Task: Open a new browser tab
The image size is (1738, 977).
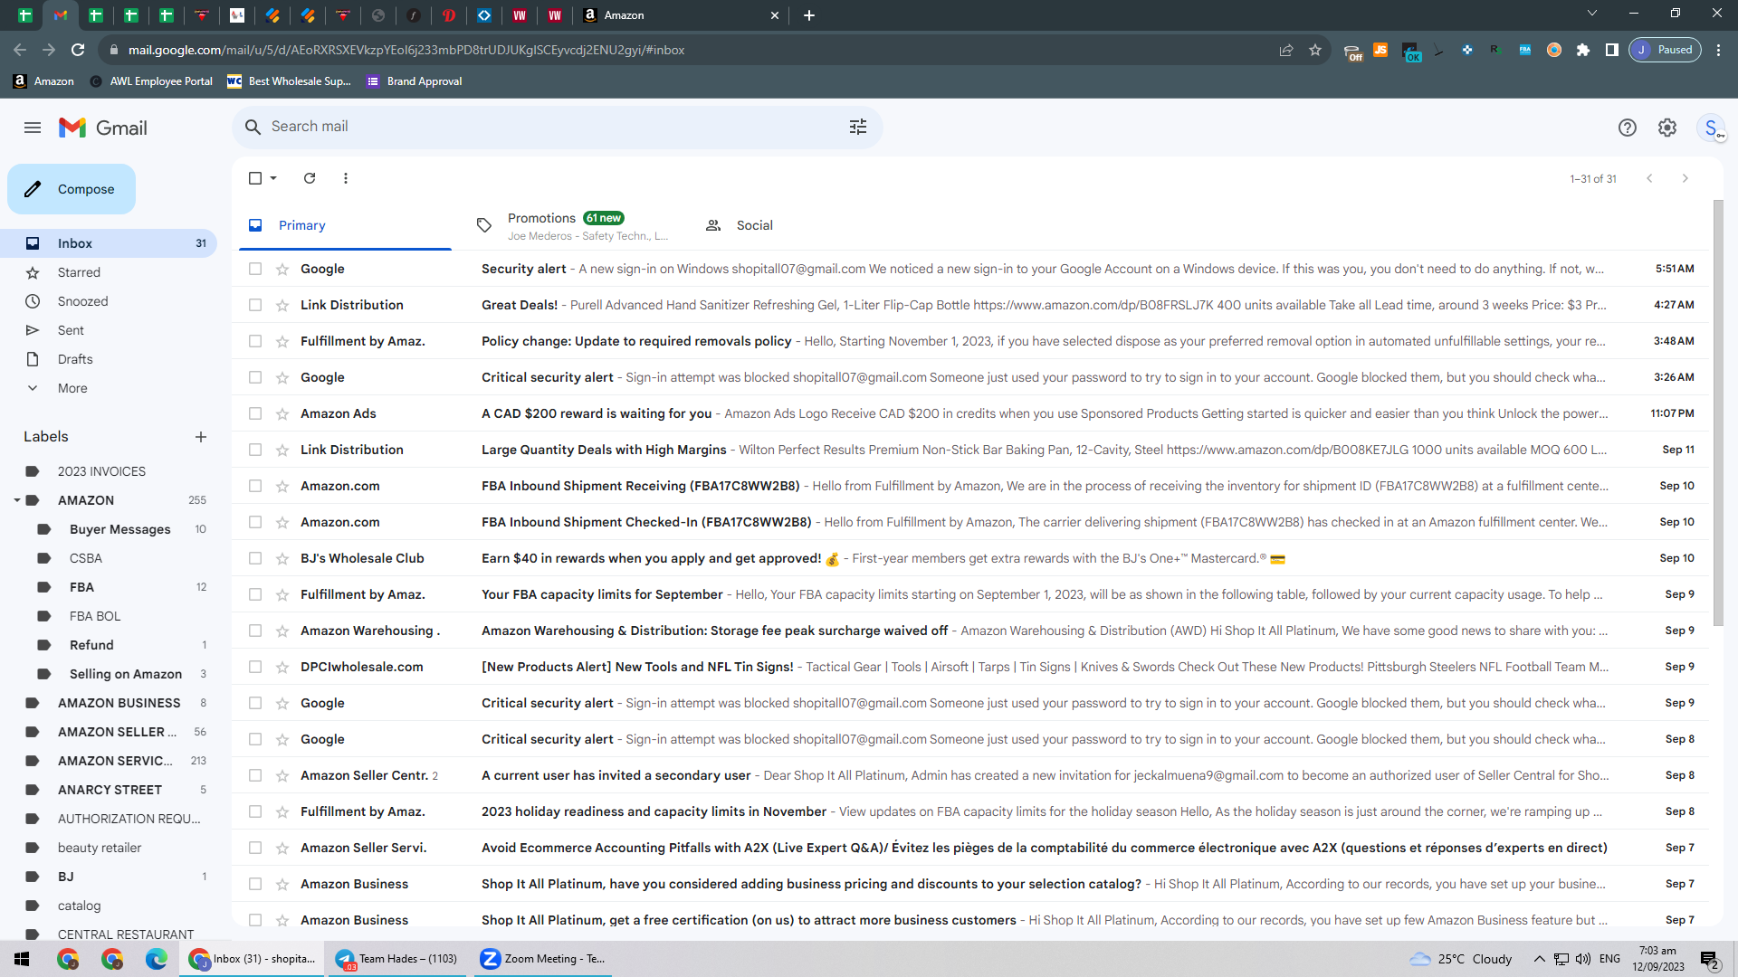Action: click(x=809, y=15)
